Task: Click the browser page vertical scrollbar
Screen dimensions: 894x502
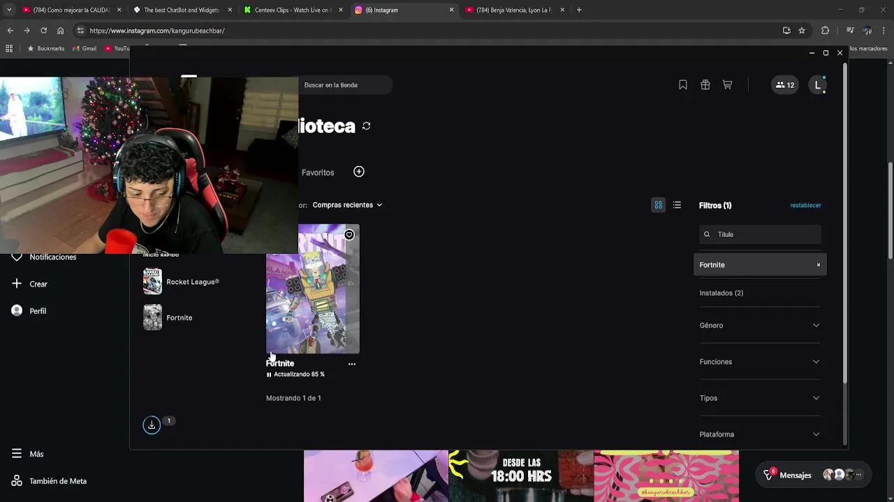Action: 891,209
